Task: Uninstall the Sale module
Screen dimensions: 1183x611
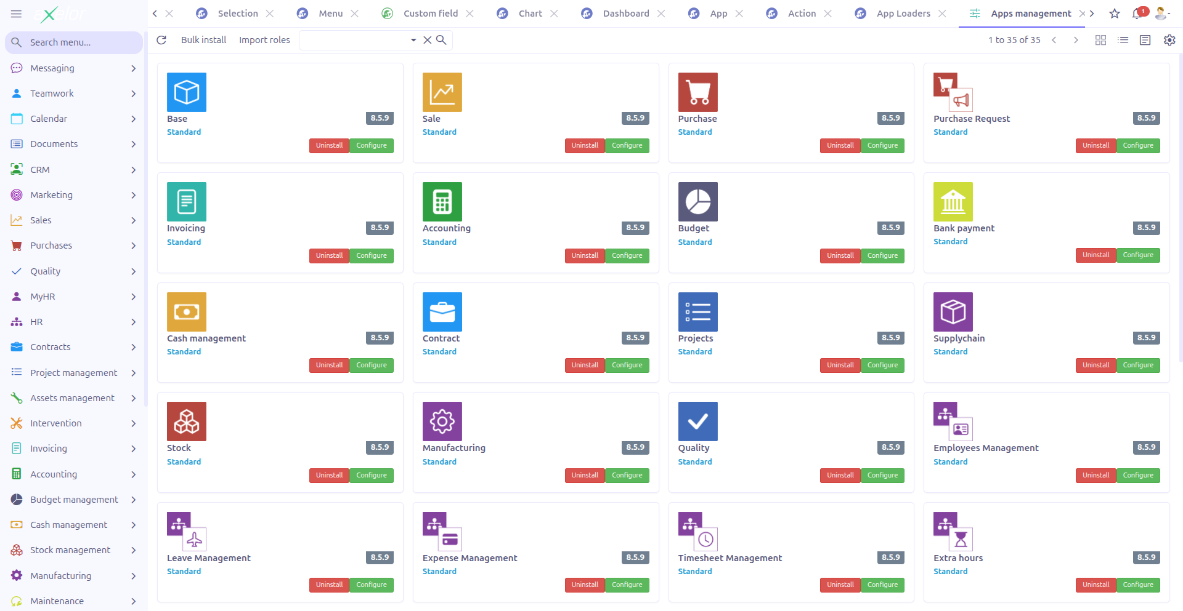Action: (x=584, y=146)
